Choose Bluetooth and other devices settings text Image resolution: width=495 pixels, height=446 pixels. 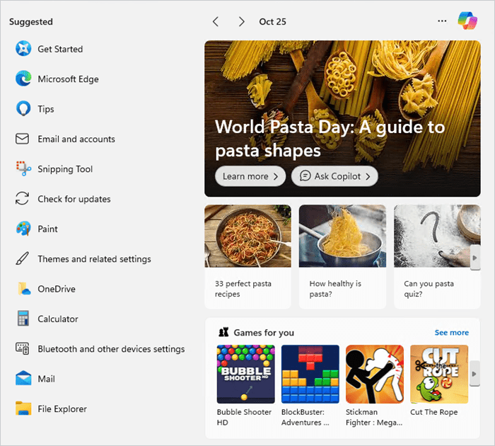[111, 349]
